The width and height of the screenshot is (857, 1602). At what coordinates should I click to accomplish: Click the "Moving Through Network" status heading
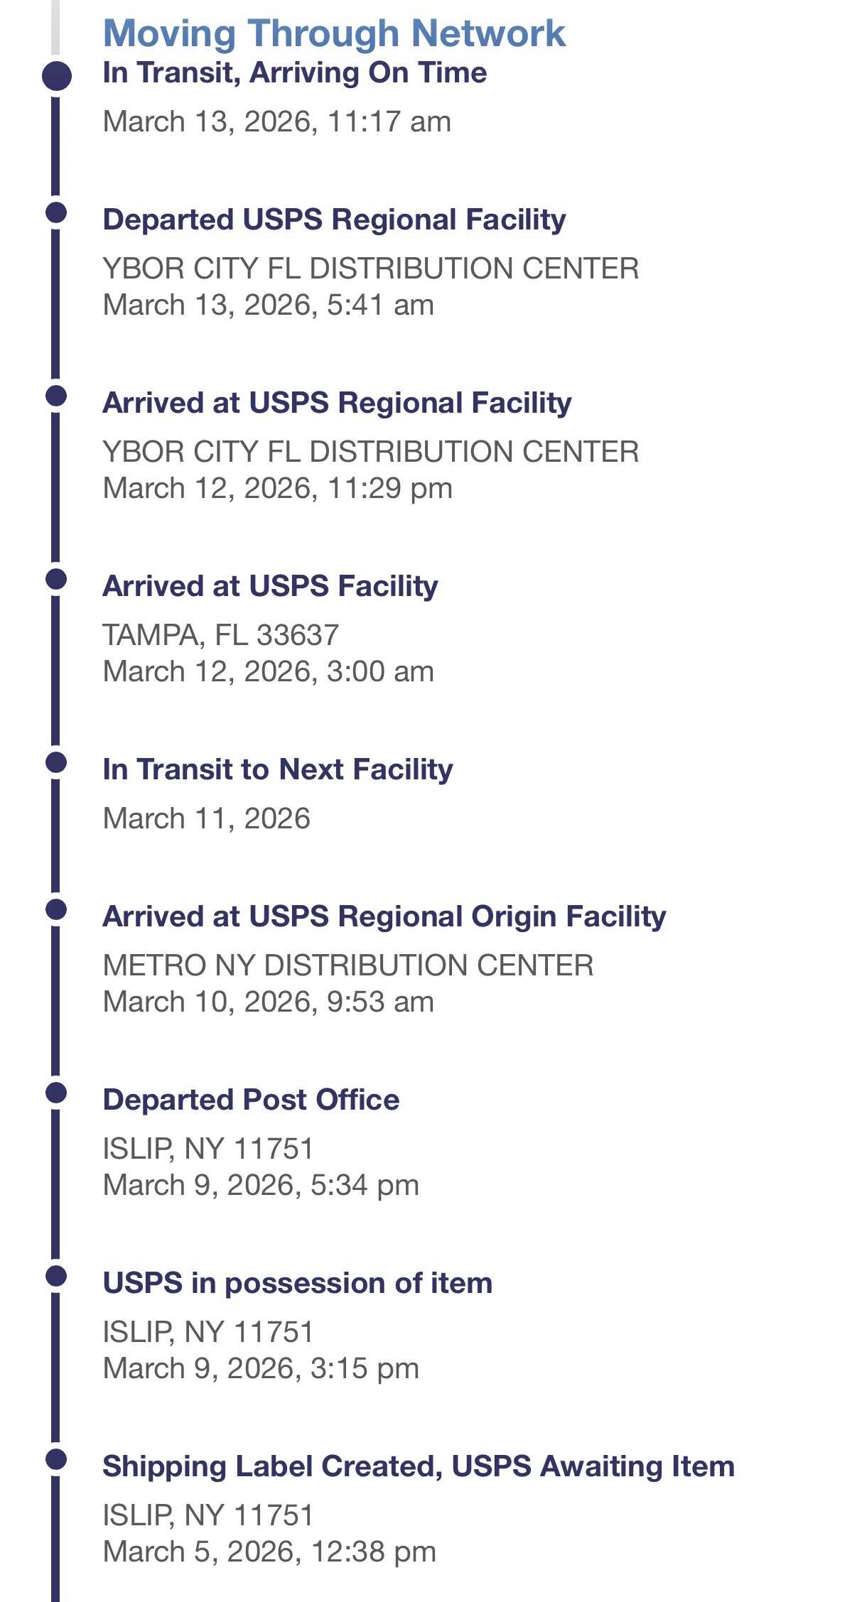[334, 33]
